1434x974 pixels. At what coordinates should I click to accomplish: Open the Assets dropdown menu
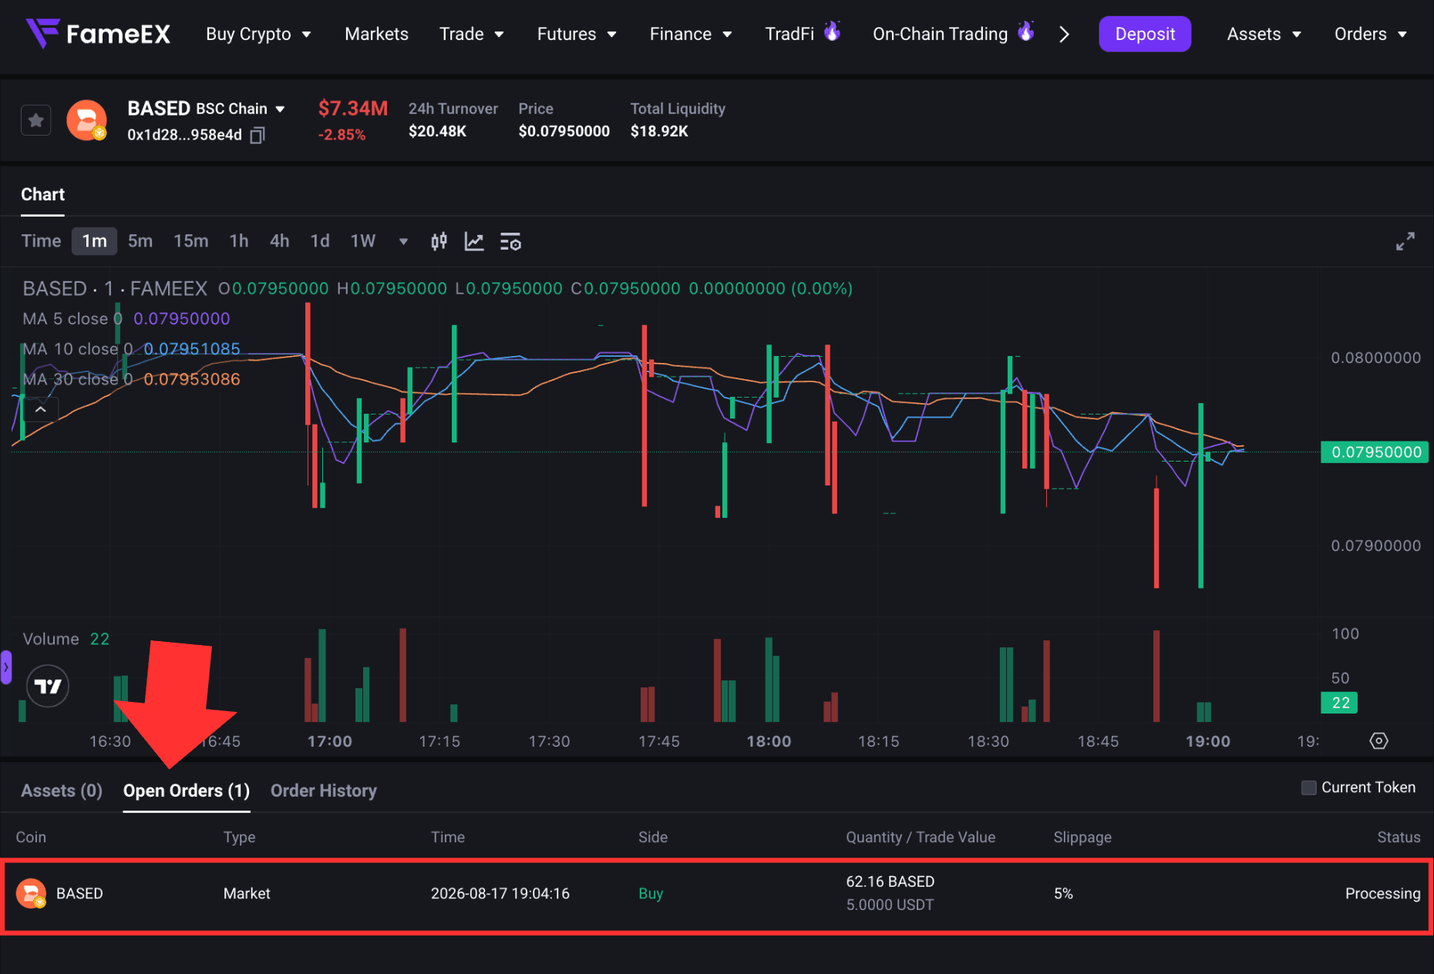[1264, 34]
